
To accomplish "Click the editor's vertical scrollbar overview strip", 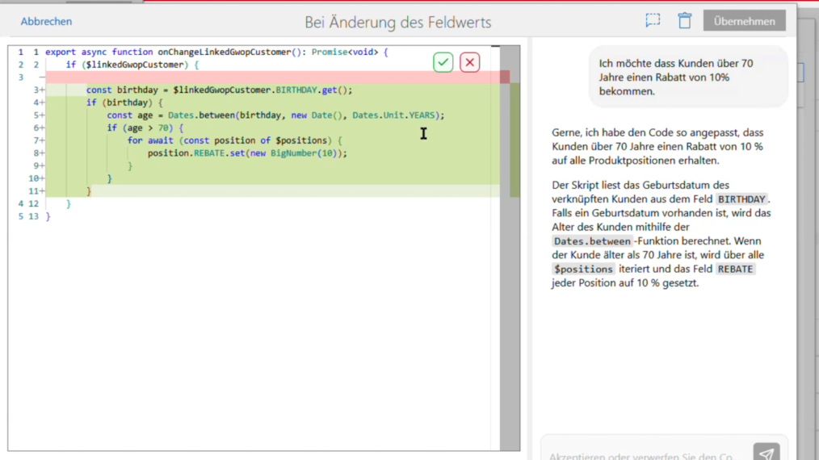I will click(514, 242).
